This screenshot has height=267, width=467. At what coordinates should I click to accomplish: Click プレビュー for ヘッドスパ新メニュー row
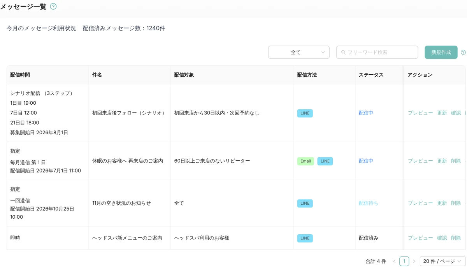click(x=420, y=238)
